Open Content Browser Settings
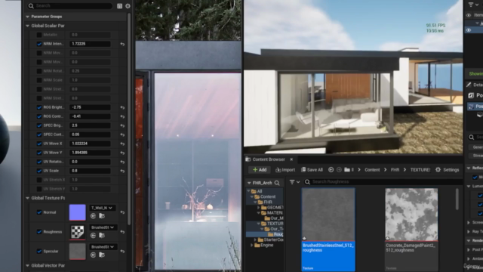 [448, 169]
